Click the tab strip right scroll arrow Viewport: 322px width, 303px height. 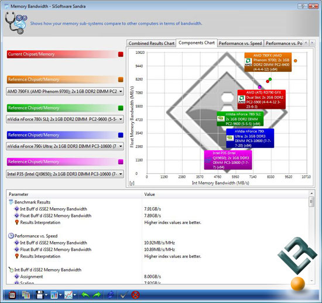[312, 43]
